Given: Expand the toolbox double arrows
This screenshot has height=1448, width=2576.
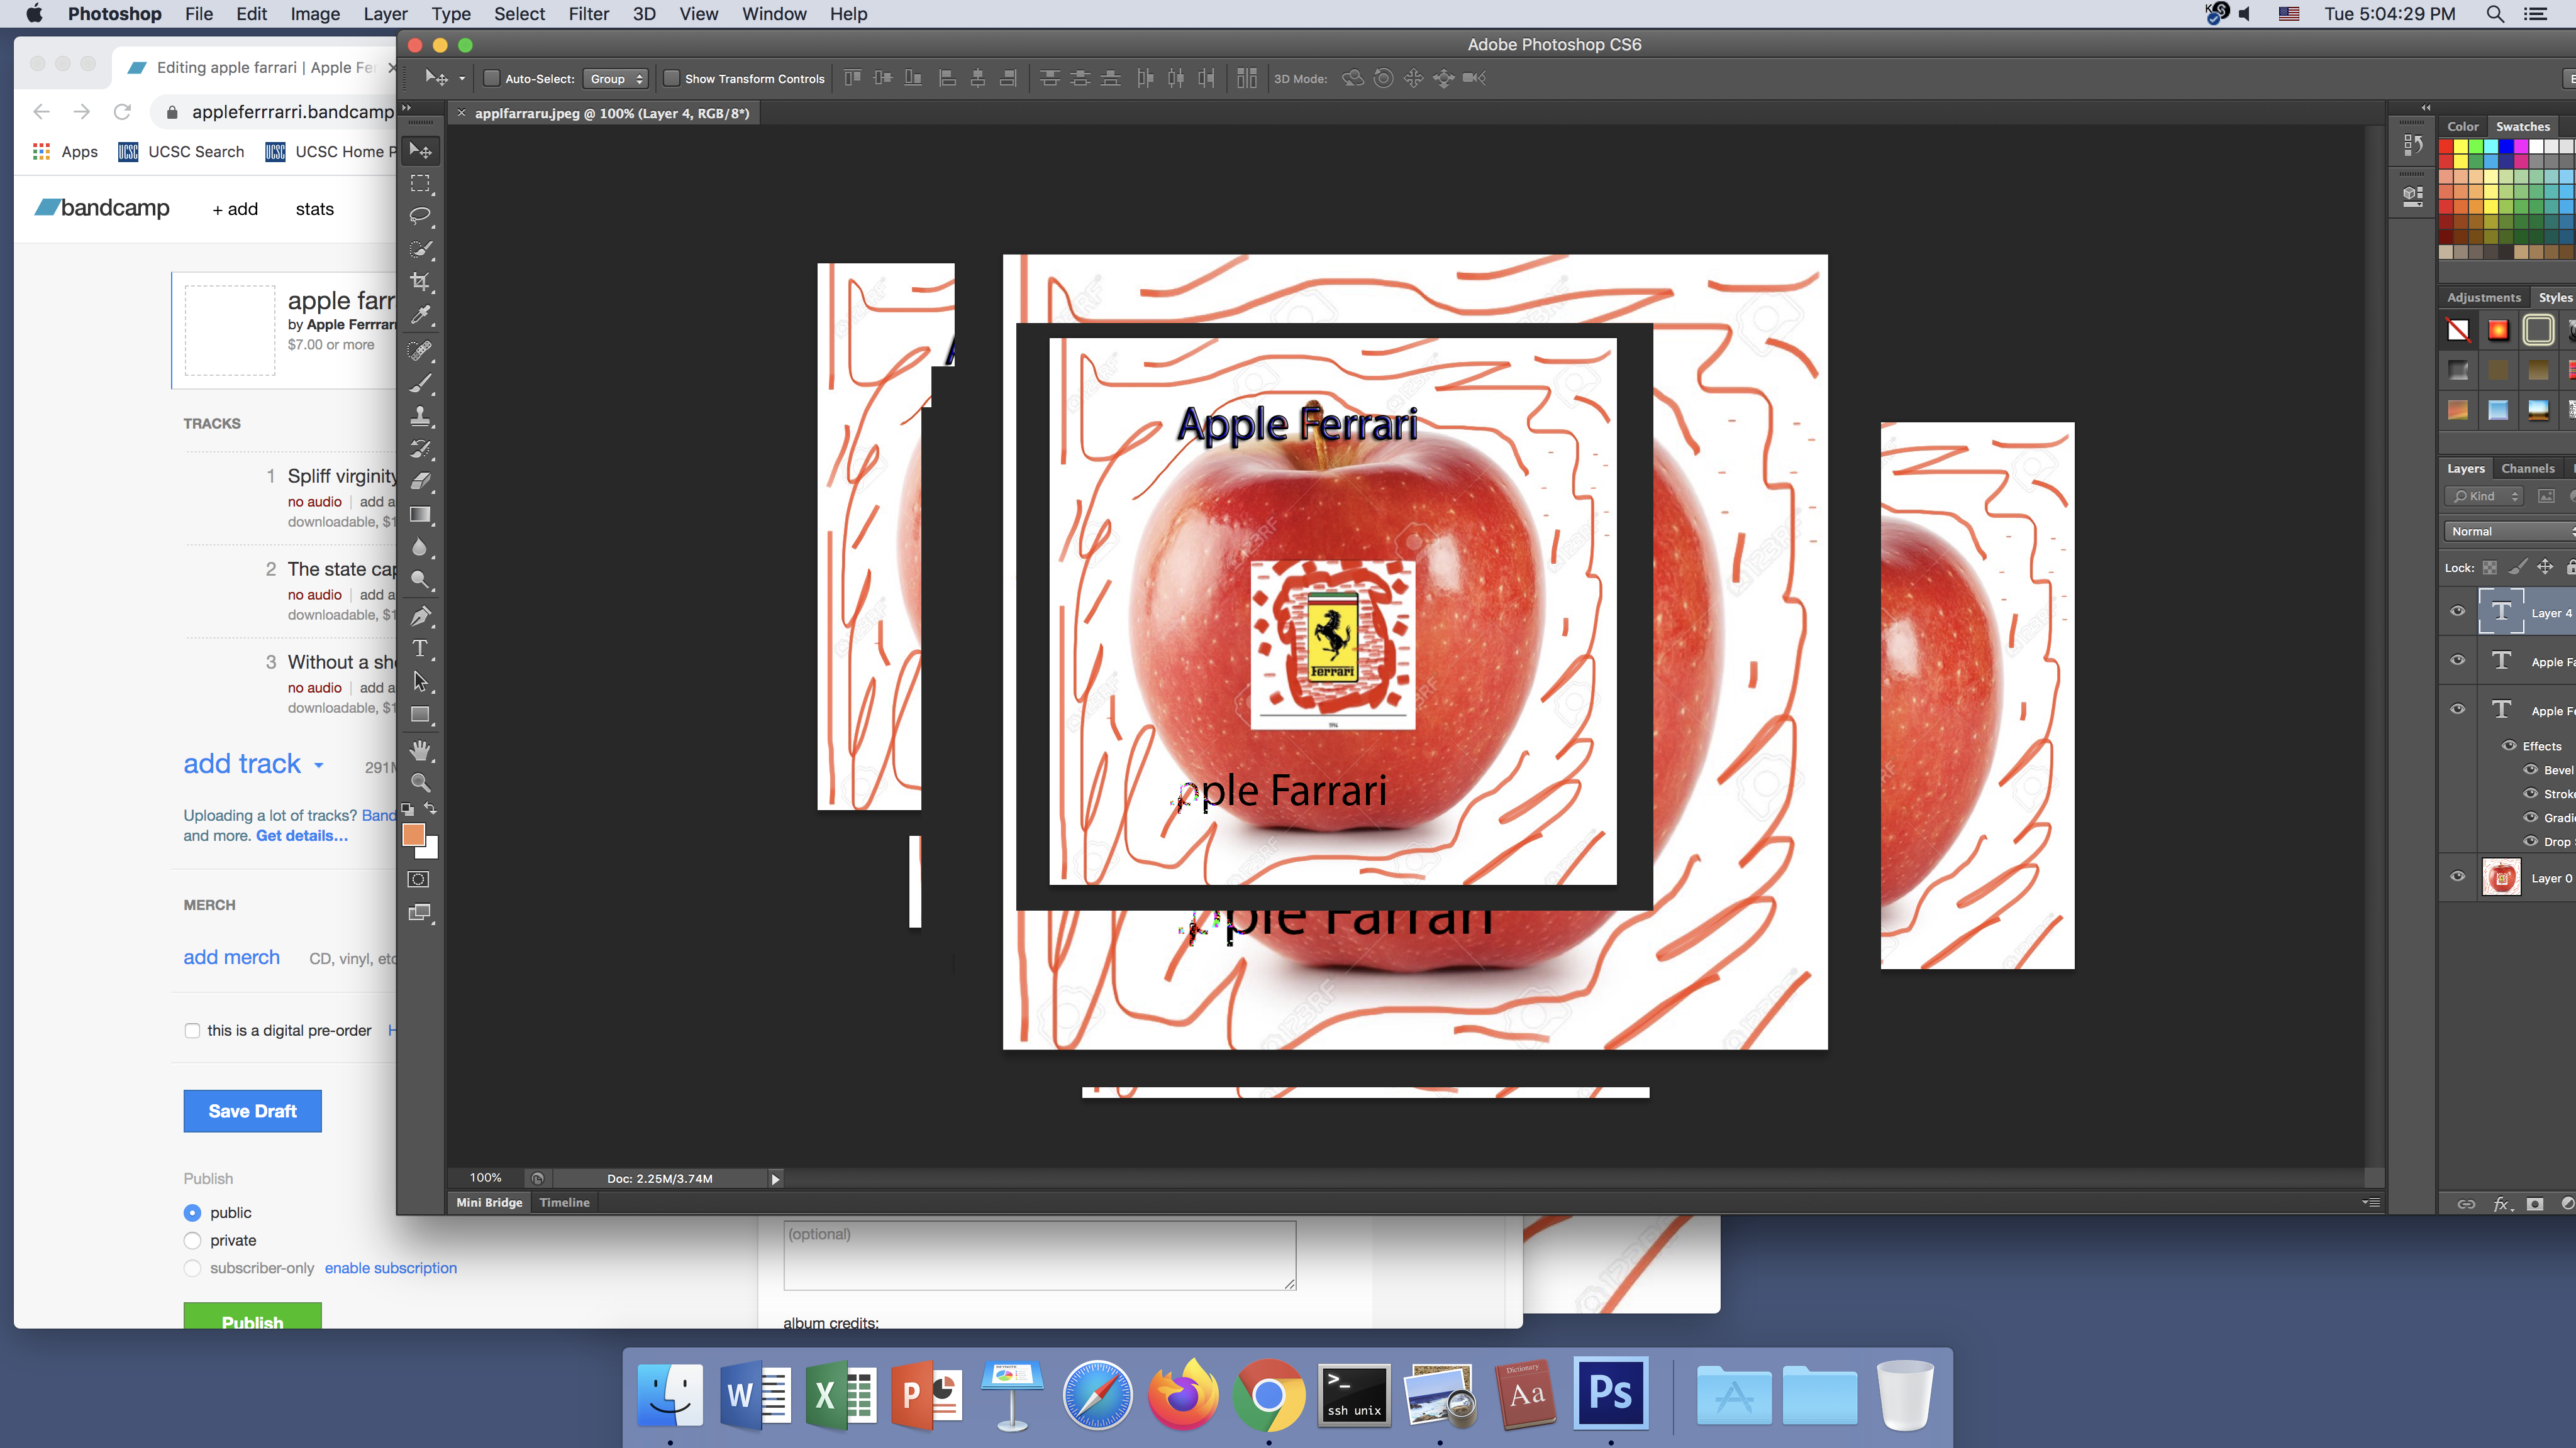Looking at the screenshot, I should [406, 107].
